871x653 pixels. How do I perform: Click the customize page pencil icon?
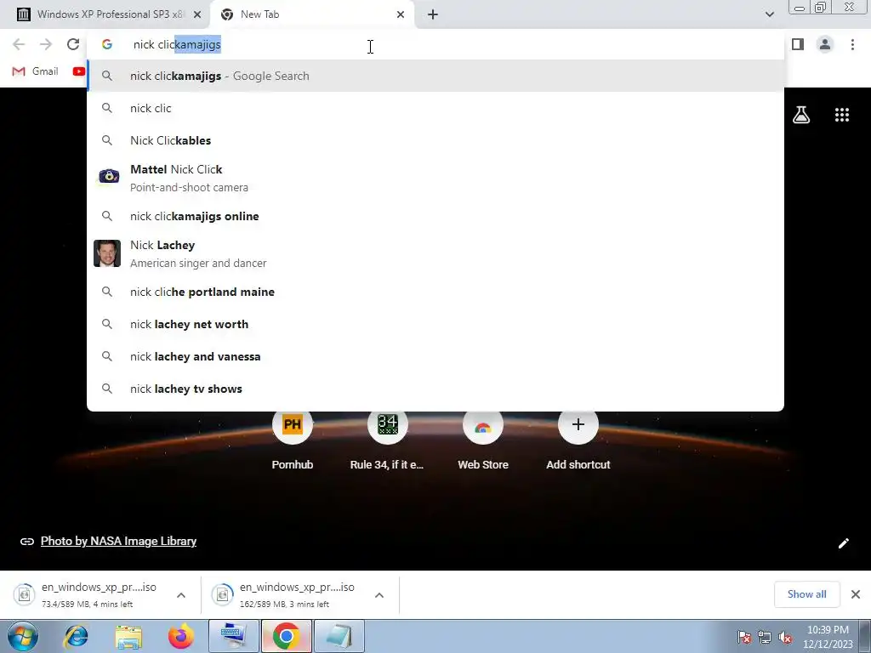843,543
